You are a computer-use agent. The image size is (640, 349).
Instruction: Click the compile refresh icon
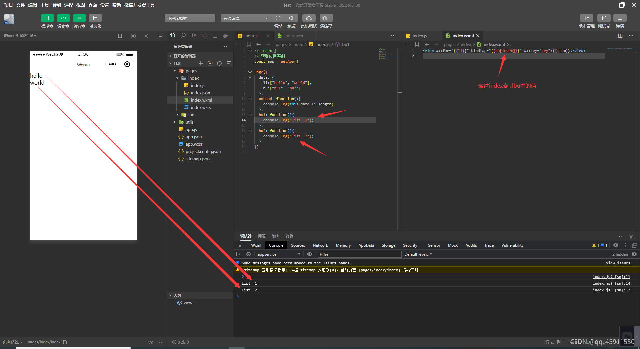(278, 18)
